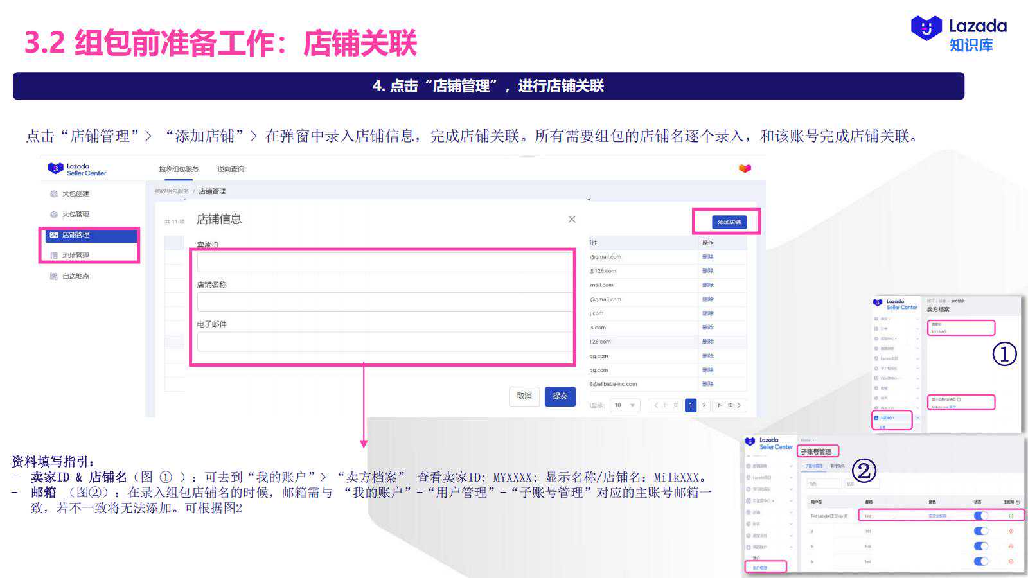Toggle the status switch in the hua row
The height and width of the screenshot is (578, 1028).
pyautogui.click(x=981, y=547)
